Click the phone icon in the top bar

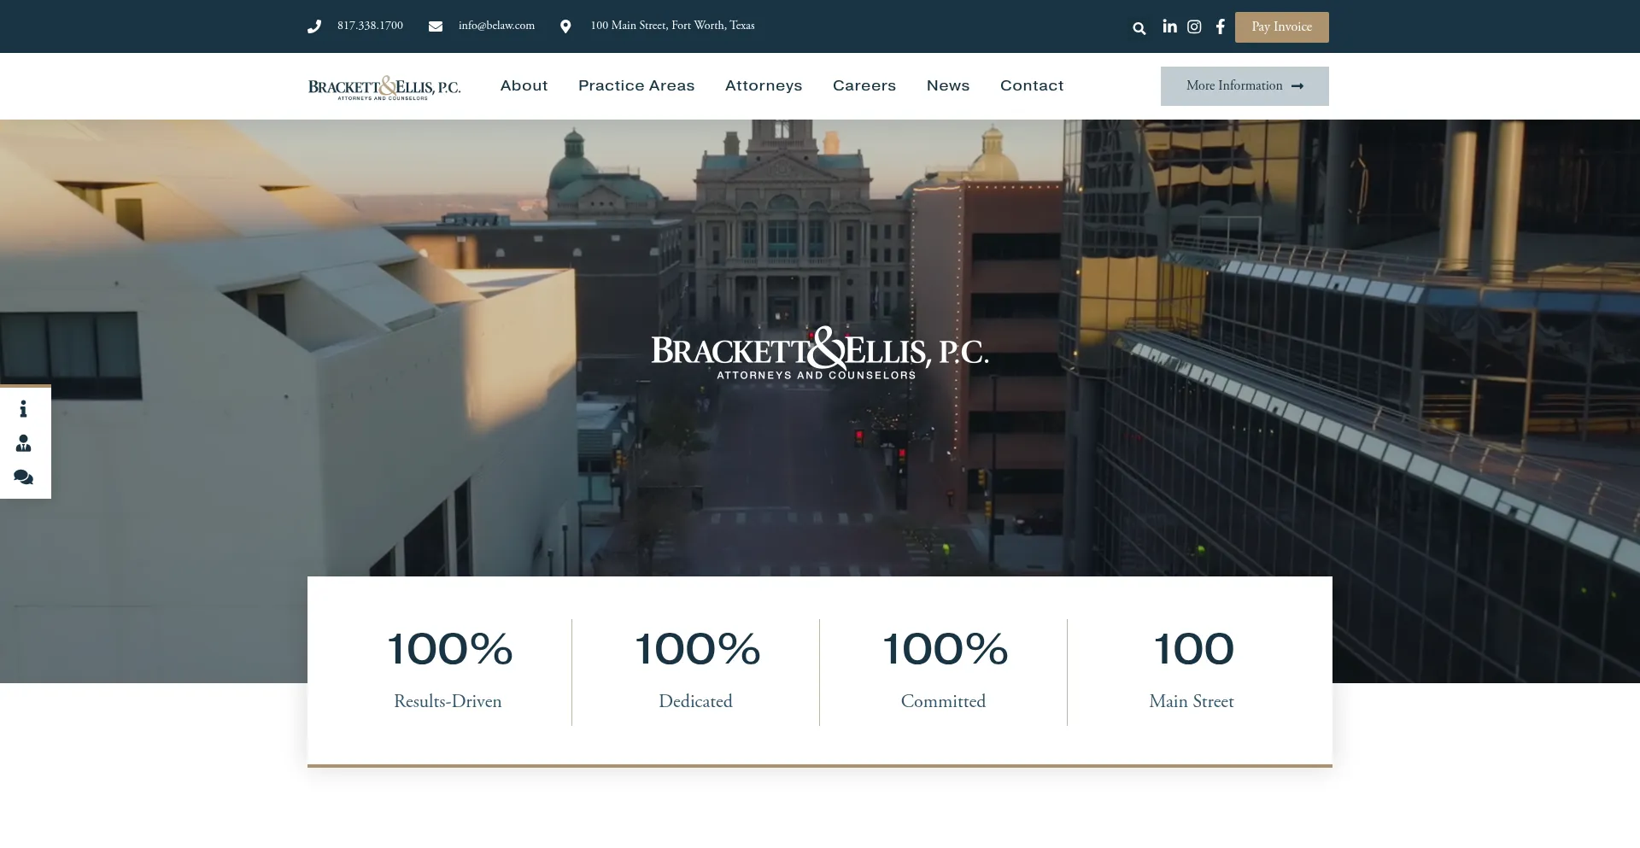(x=314, y=26)
